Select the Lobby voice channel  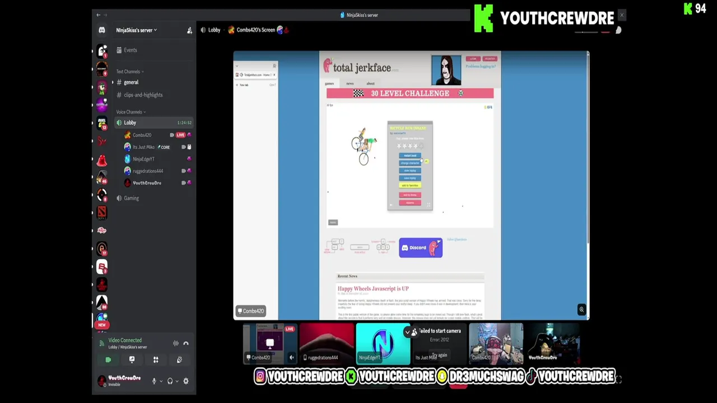pos(153,123)
